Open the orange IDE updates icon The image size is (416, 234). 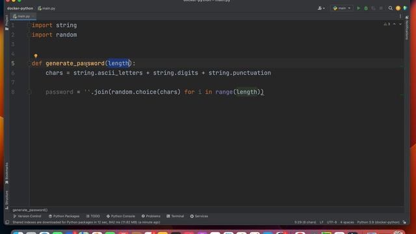(x=398, y=8)
